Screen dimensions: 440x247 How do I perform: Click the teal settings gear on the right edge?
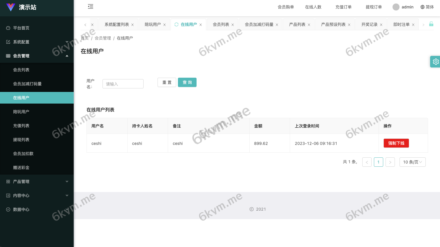point(435,62)
